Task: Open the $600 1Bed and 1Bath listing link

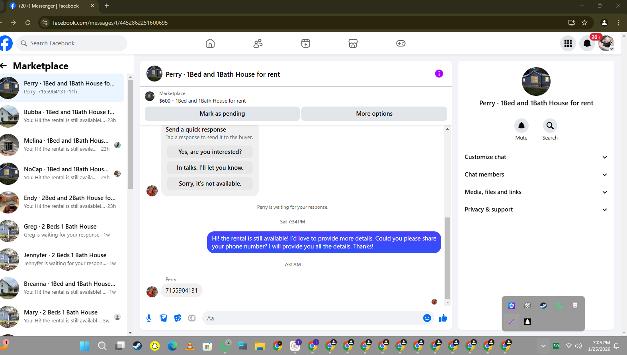Action: pyautogui.click(x=202, y=101)
